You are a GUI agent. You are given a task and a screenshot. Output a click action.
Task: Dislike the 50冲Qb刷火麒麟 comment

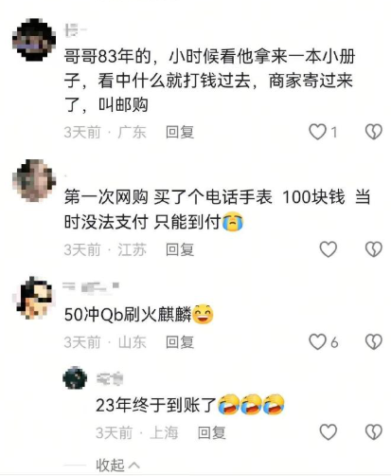click(374, 342)
